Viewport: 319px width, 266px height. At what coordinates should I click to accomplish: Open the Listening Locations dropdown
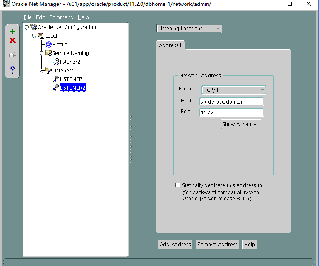189,28
